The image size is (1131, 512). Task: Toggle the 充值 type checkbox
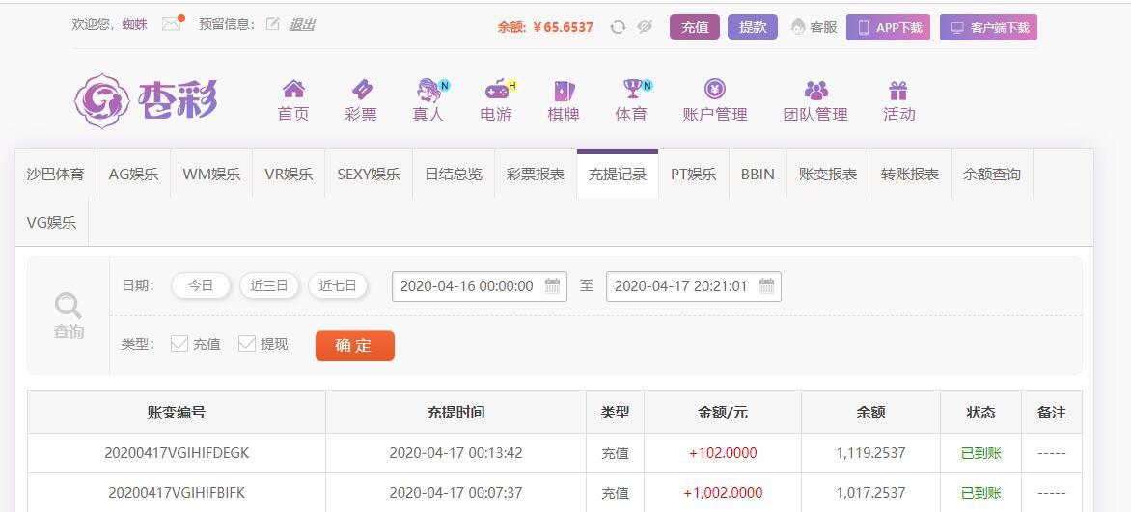179,343
